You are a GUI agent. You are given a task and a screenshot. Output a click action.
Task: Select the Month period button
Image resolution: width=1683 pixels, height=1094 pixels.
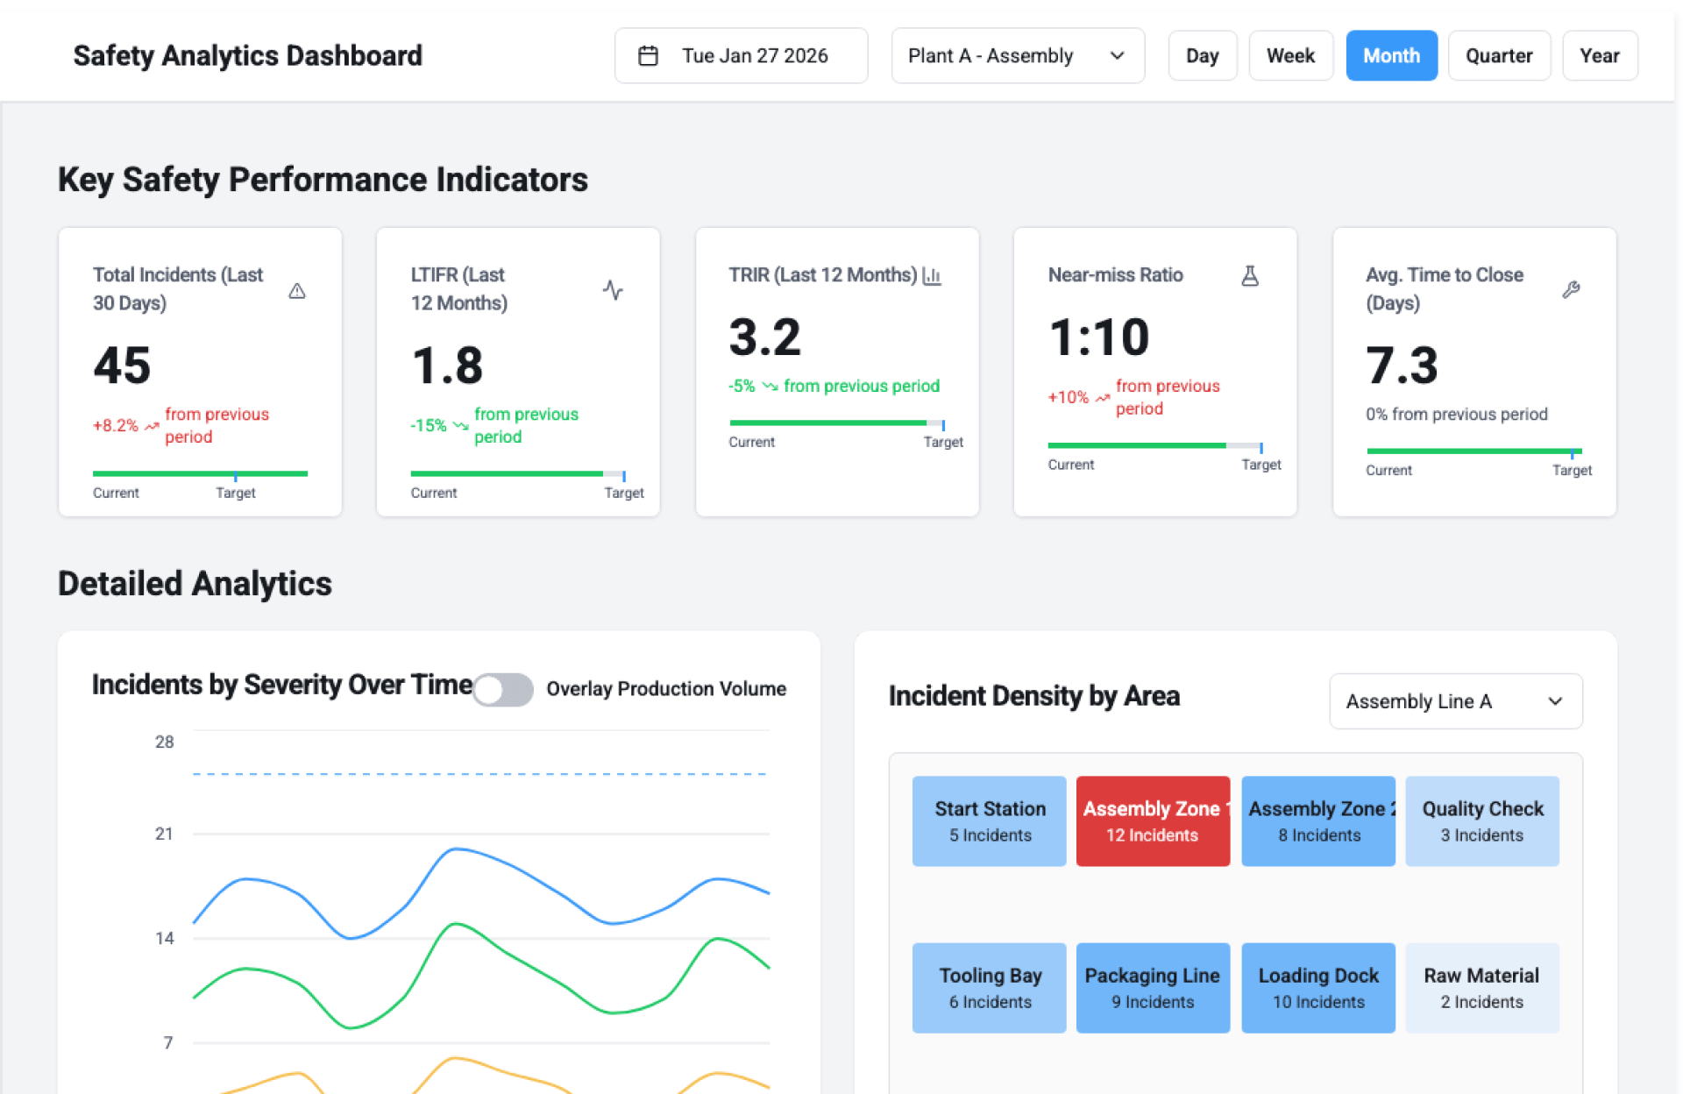pyautogui.click(x=1390, y=56)
